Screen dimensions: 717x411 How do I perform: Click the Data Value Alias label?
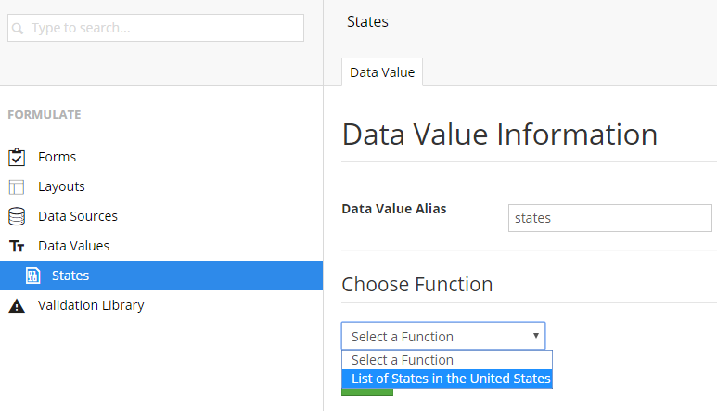click(x=393, y=209)
